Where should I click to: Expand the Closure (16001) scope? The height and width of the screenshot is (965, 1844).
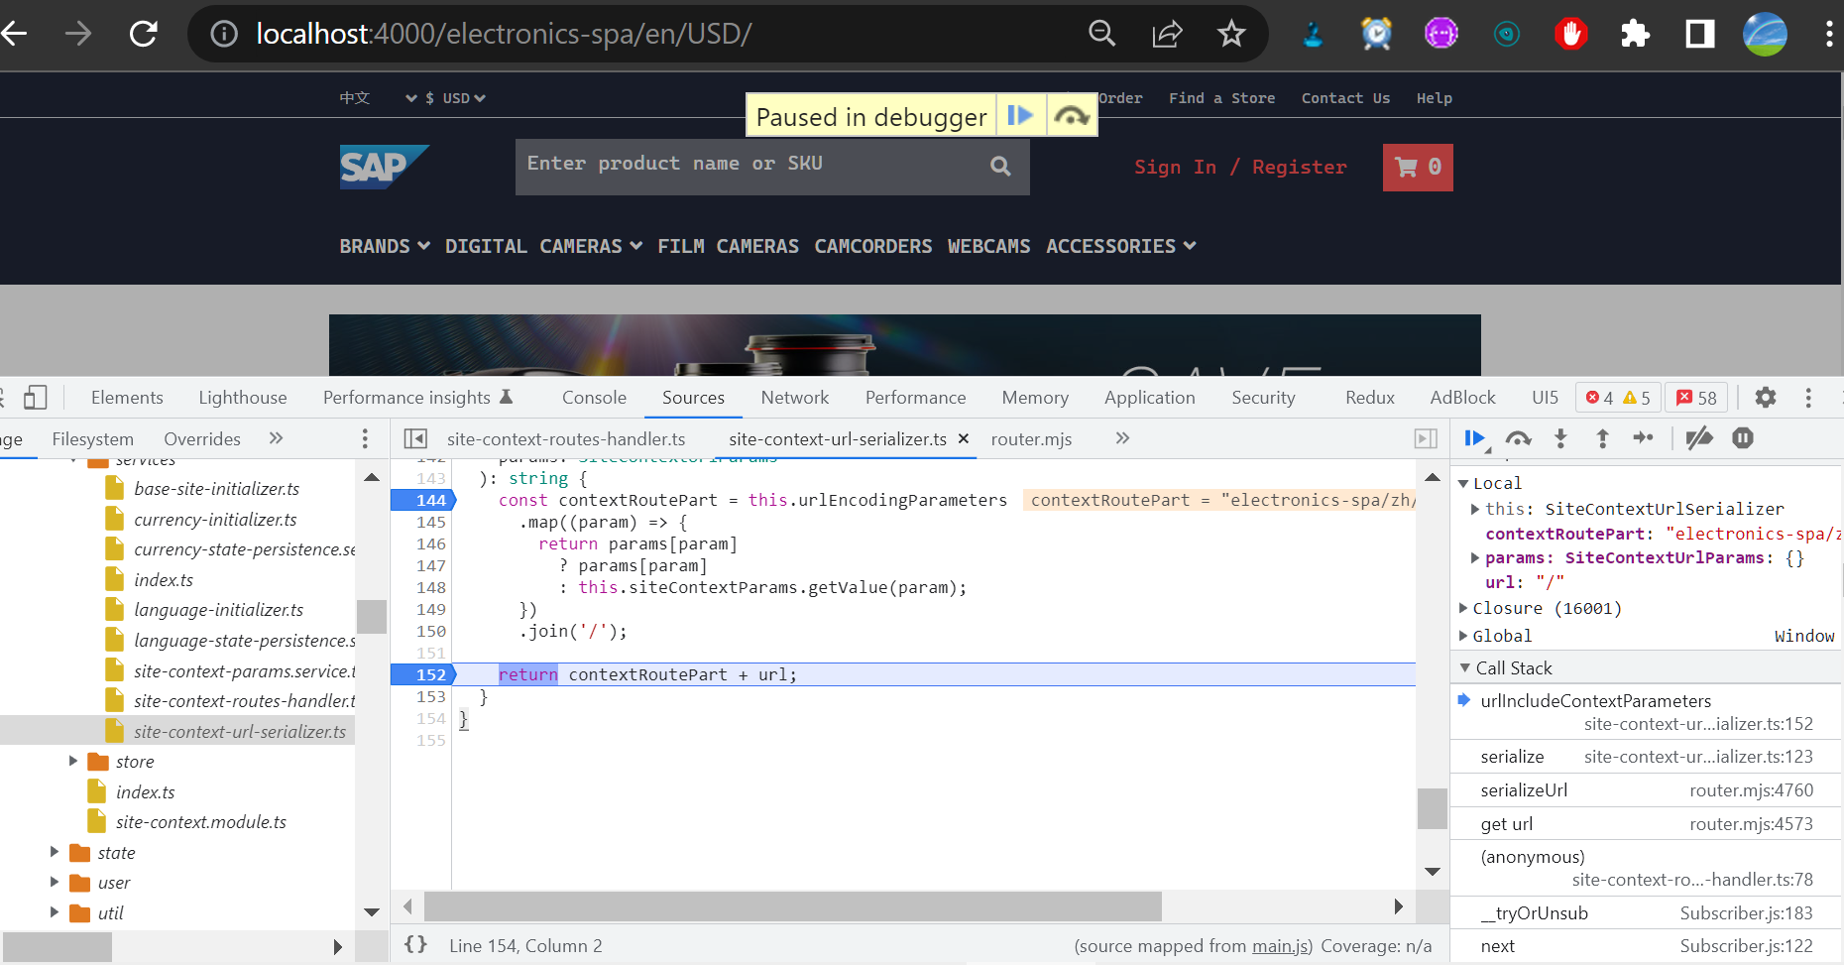(x=1463, y=608)
